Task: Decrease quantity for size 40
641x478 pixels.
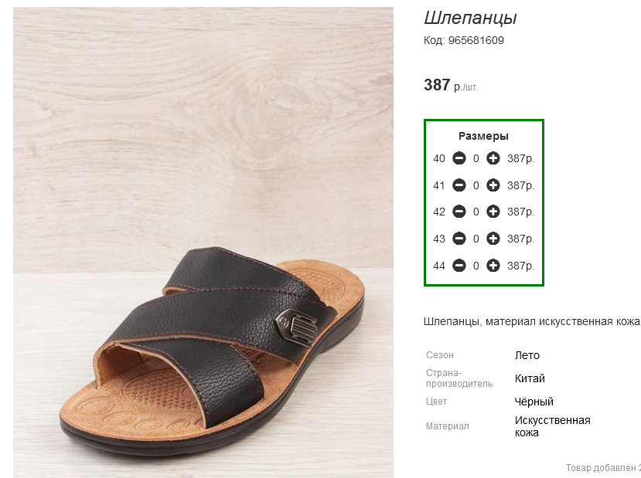Action: point(459,158)
